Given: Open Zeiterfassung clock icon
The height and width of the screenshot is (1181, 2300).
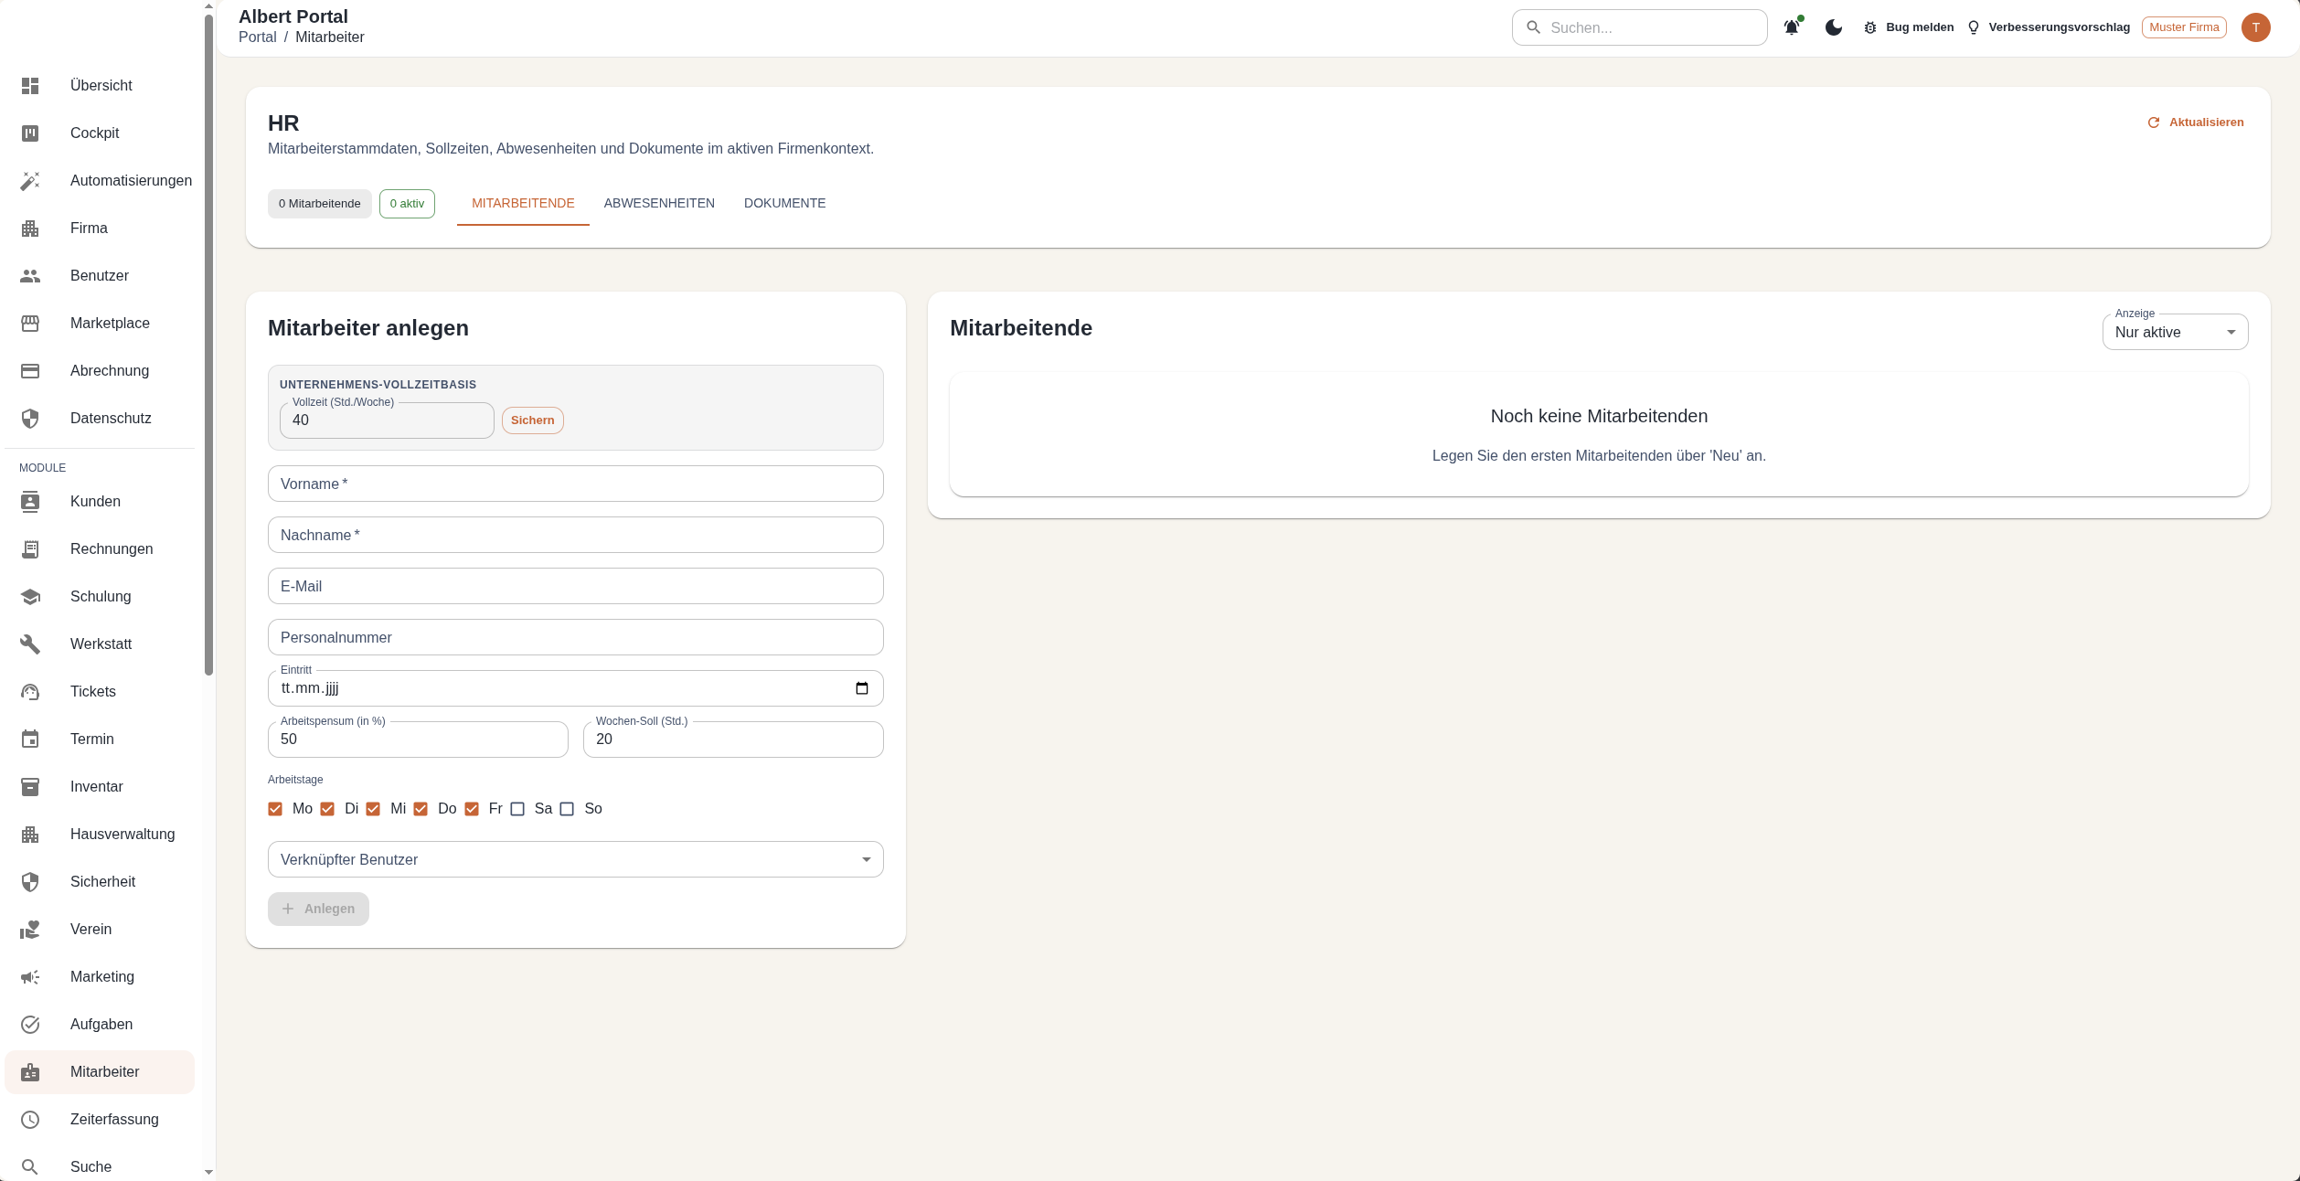Looking at the screenshot, I should click(x=30, y=1120).
